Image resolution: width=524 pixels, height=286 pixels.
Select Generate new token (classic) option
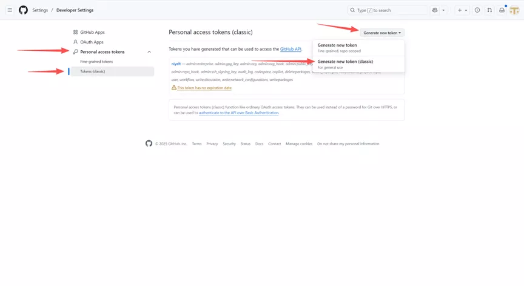point(345,62)
